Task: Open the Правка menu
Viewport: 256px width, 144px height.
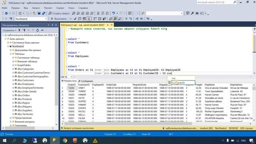Action: [16, 8]
